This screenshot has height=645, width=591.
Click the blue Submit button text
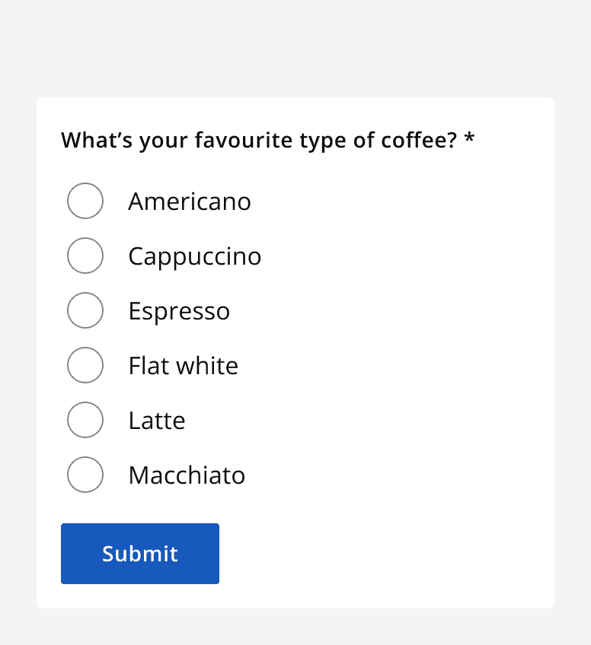coord(140,554)
